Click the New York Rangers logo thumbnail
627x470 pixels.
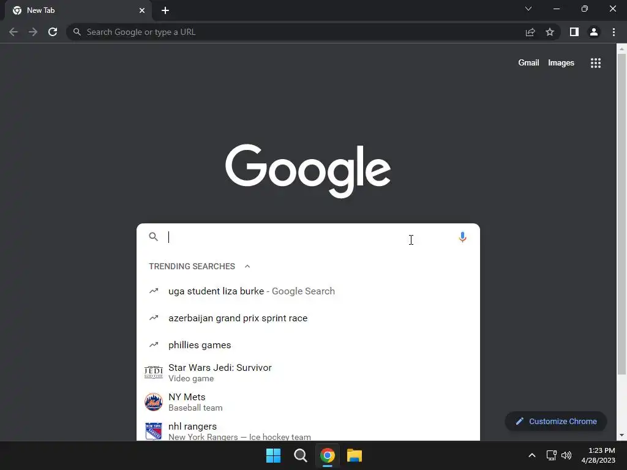click(154, 431)
